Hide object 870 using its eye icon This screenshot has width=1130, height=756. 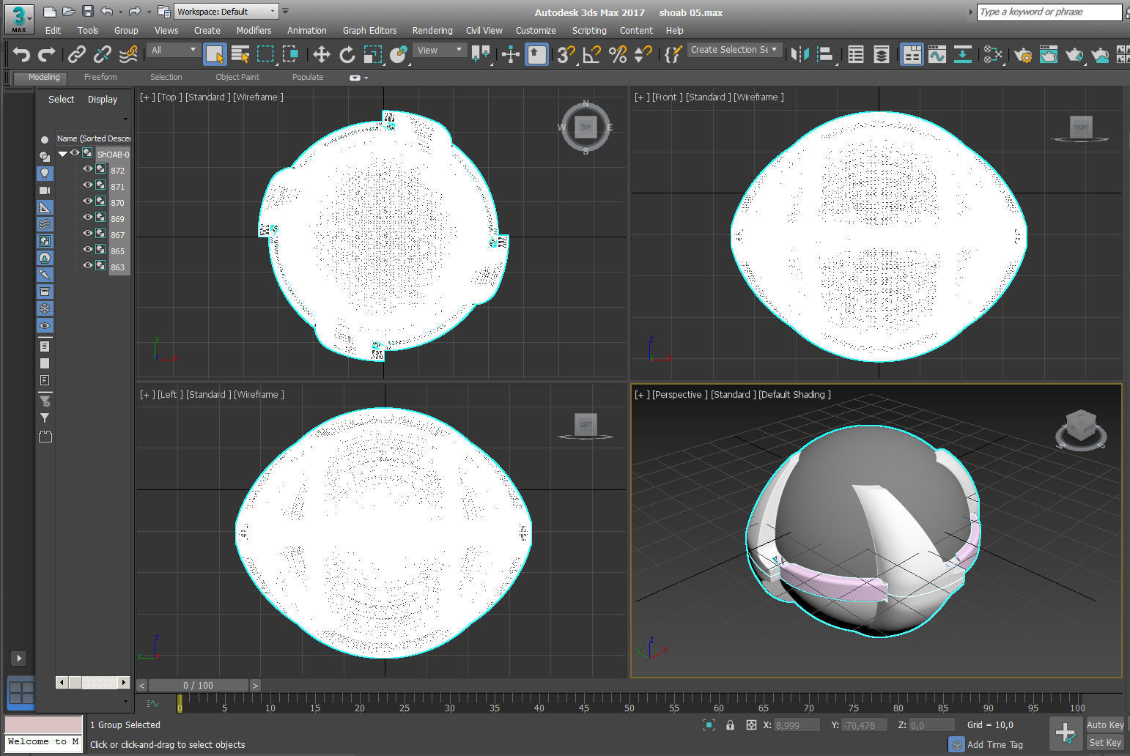[x=88, y=201]
